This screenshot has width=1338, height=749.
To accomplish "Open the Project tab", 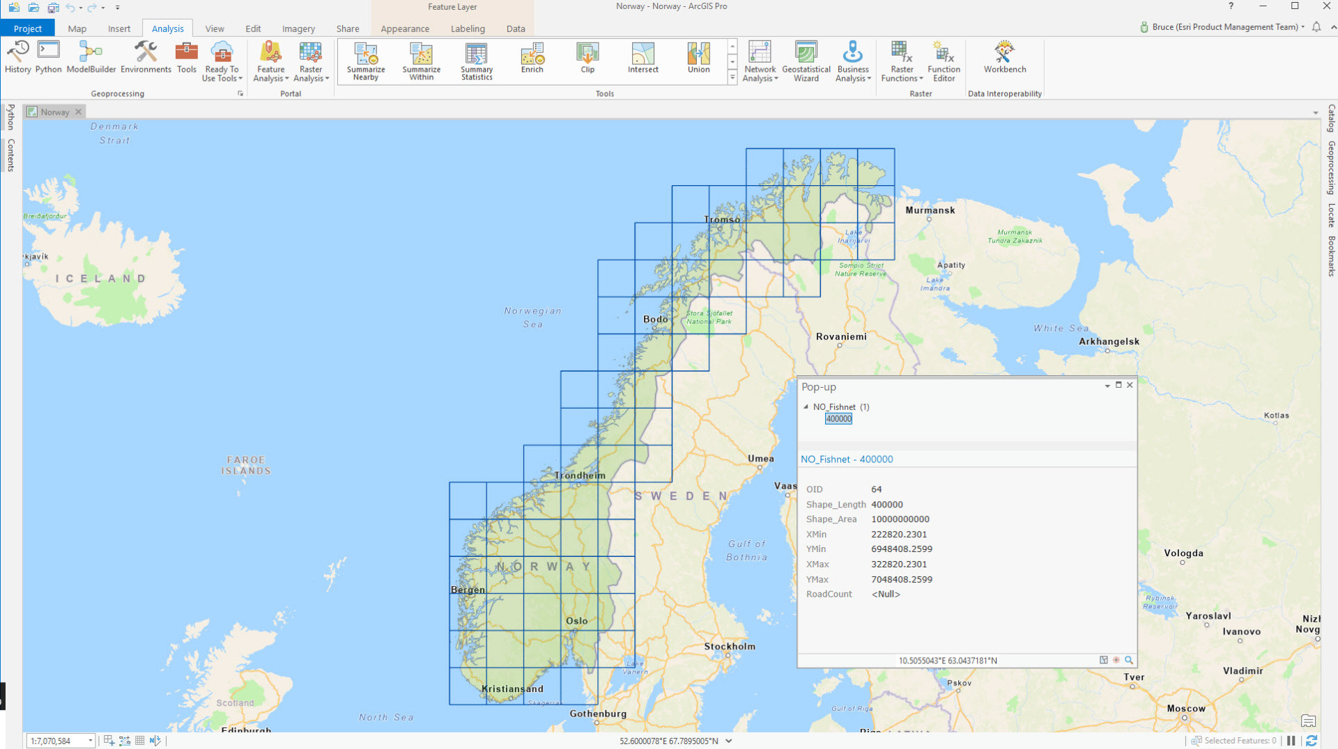I will pos(28,29).
